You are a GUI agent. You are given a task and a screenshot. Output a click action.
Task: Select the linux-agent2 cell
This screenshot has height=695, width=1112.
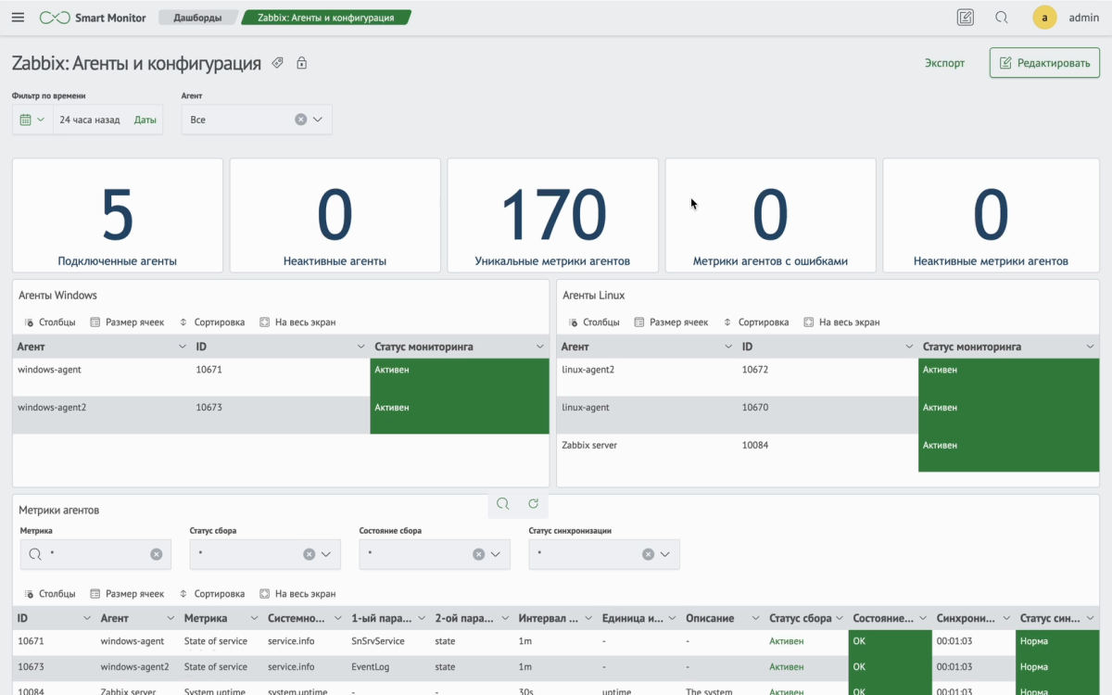(646, 377)
